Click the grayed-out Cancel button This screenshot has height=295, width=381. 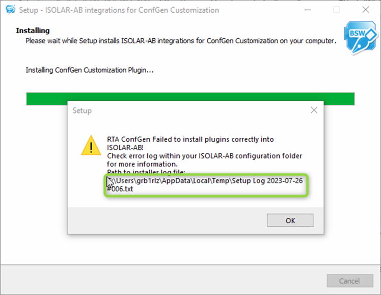tap(350, 281)
